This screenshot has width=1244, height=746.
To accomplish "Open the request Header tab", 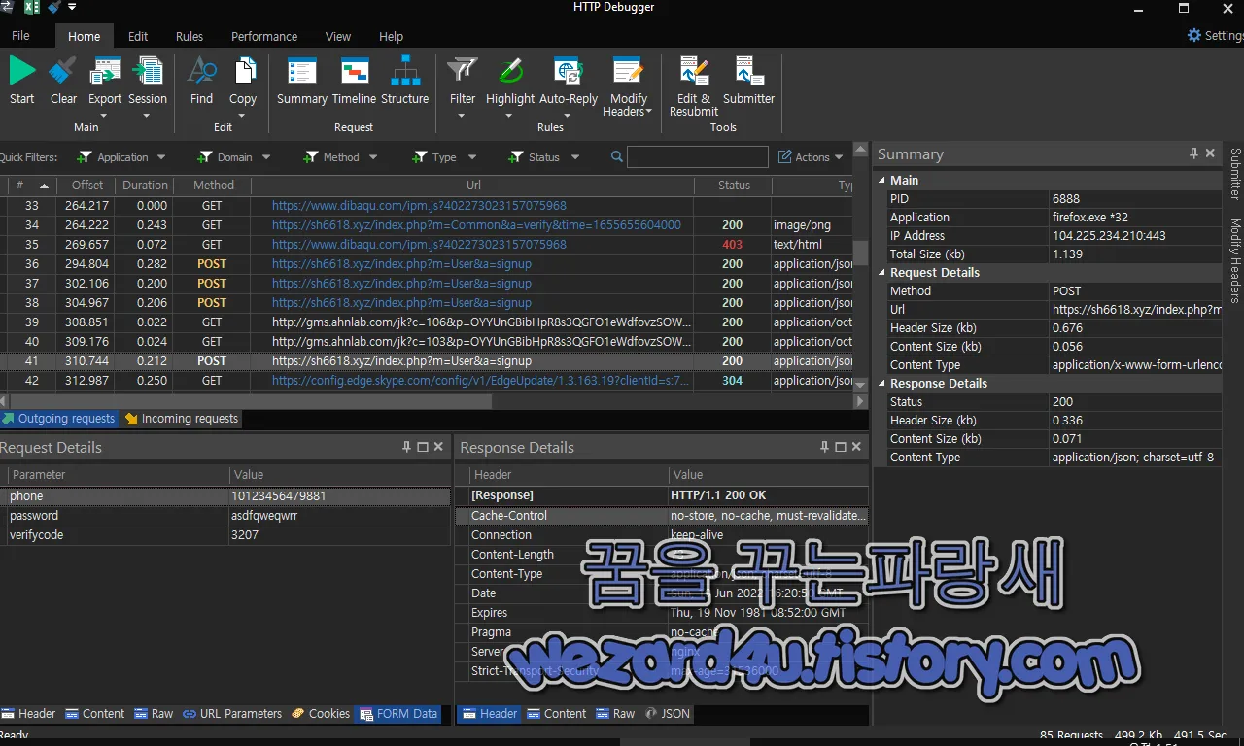I will 28,713.
